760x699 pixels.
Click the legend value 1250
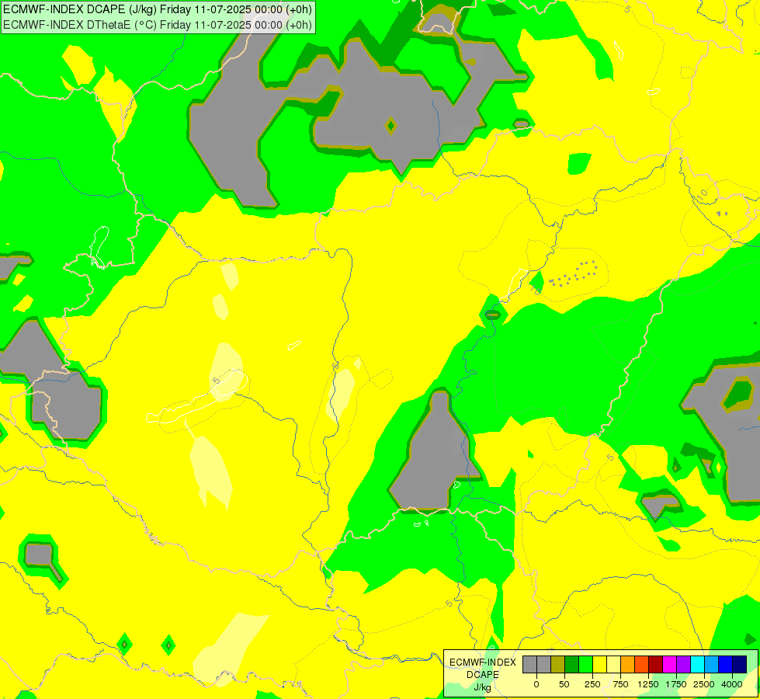pyautogui.click(x=648, y=684)
